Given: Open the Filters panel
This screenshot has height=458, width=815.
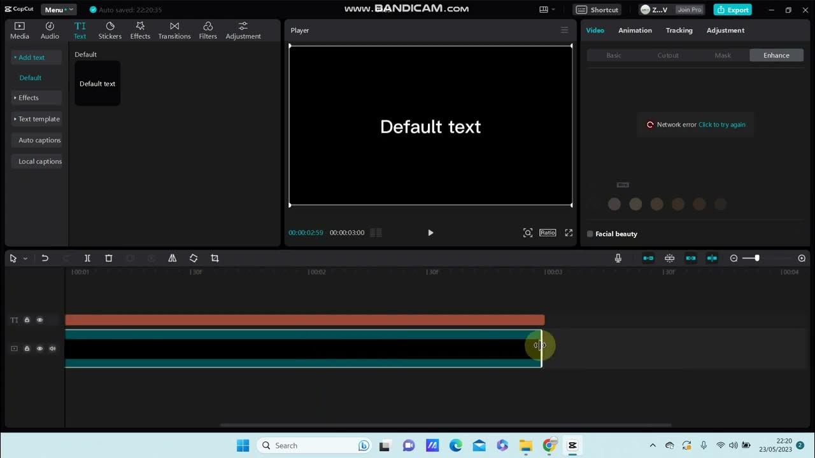Looking at the screenshot, I should tap(208, 31).
